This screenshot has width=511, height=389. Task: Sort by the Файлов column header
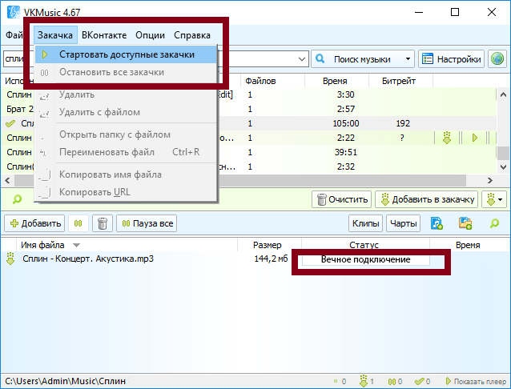272,81
